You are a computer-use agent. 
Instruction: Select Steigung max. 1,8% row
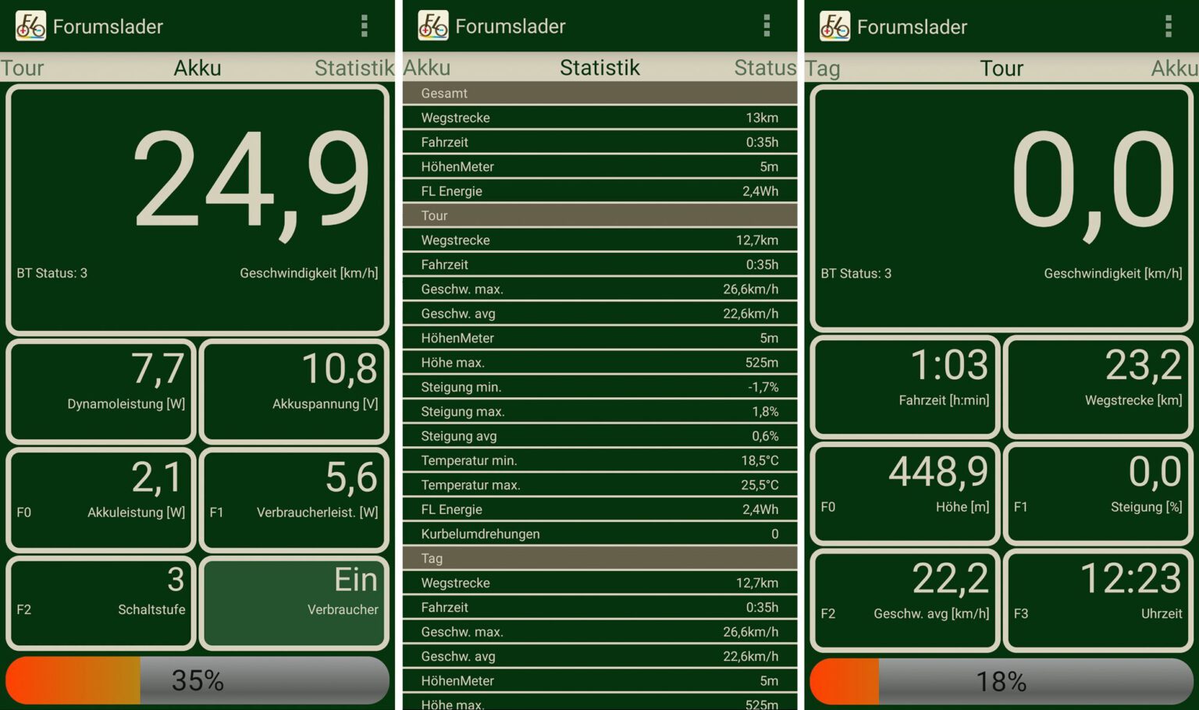[x=599, y=411]
